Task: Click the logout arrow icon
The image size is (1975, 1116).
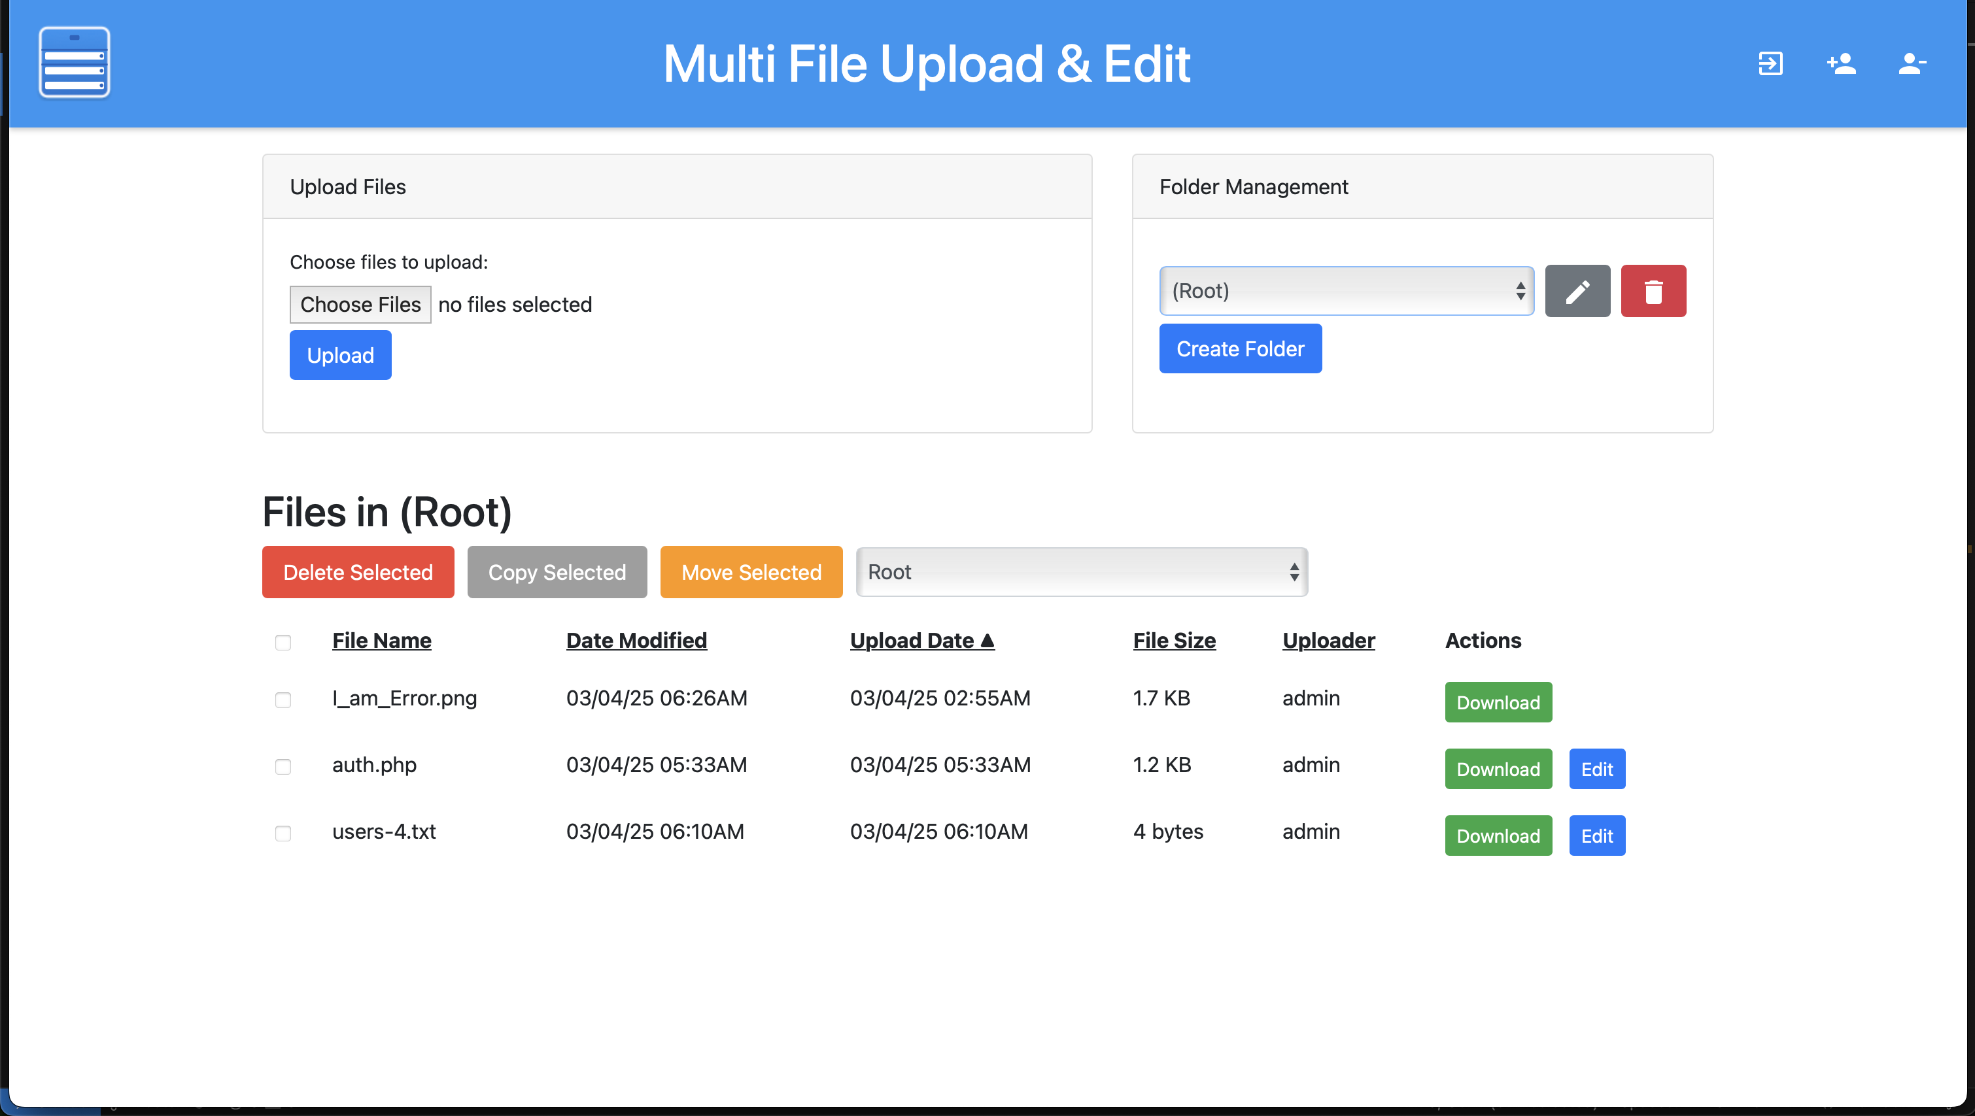Action: coord(1770,63)
